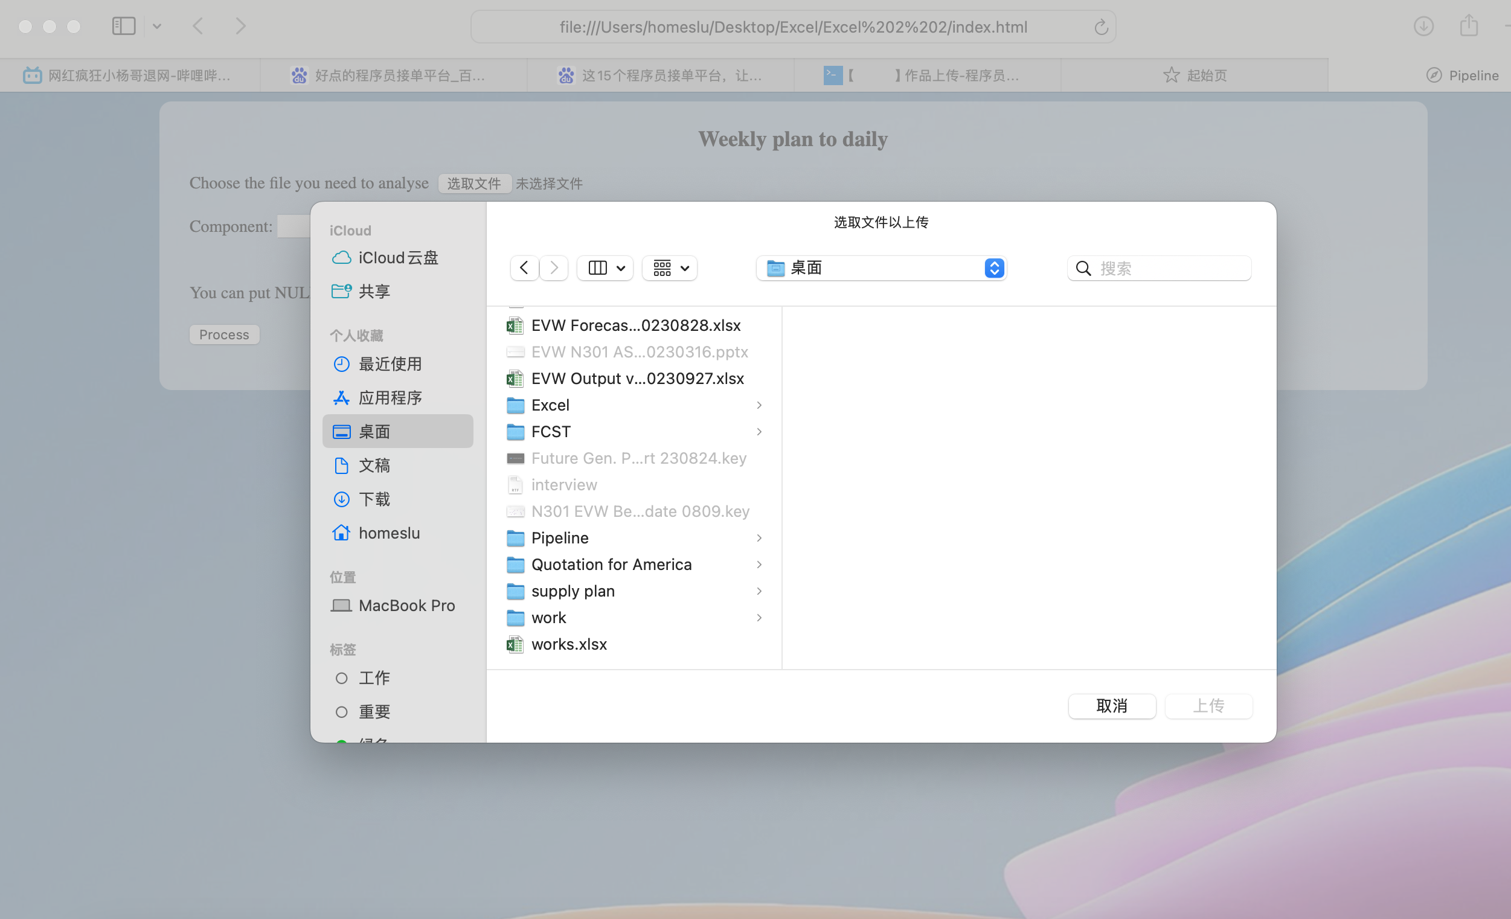This screenshot has width=1511, height=919.
Task: Expand Quotation for America chevron
Action: click(x=759, y=565)
